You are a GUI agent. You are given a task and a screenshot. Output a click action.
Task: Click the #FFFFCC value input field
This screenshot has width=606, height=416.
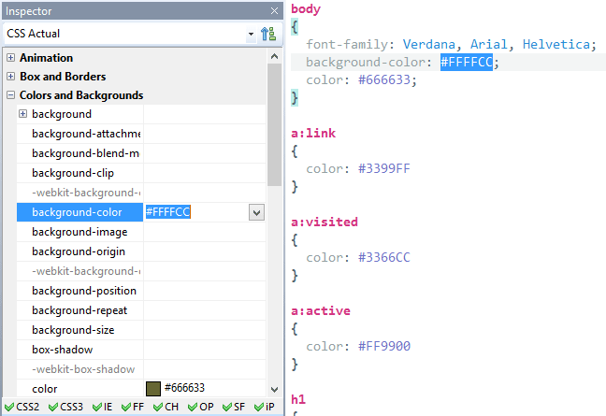click(196, 212)
